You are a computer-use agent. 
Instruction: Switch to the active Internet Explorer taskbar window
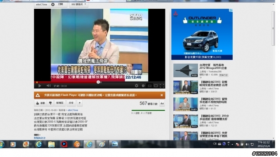coord(89,144)
